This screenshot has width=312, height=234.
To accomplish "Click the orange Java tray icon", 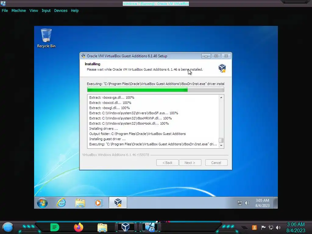I will click(254, 227).
